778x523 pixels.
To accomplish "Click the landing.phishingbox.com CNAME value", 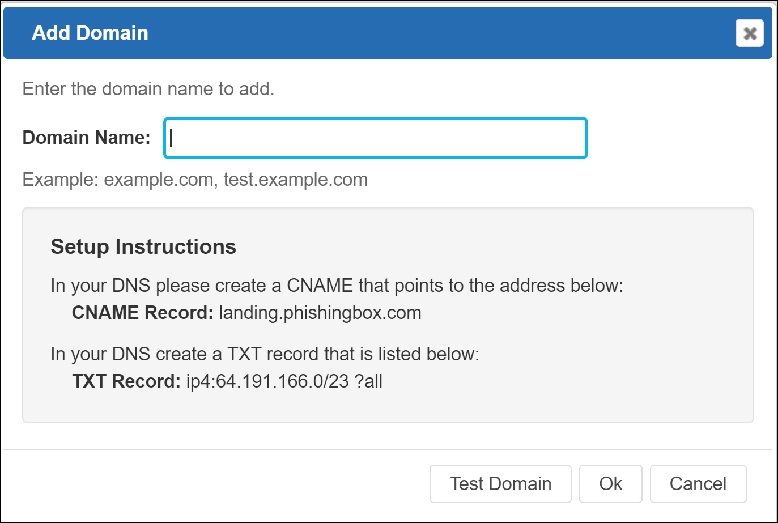I will coord(320,313).
